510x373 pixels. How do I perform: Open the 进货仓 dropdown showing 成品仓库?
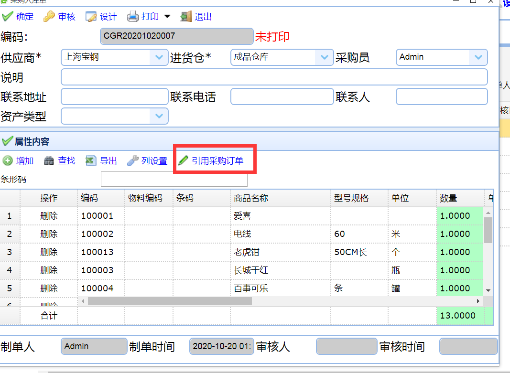click(x=324, y=57)
